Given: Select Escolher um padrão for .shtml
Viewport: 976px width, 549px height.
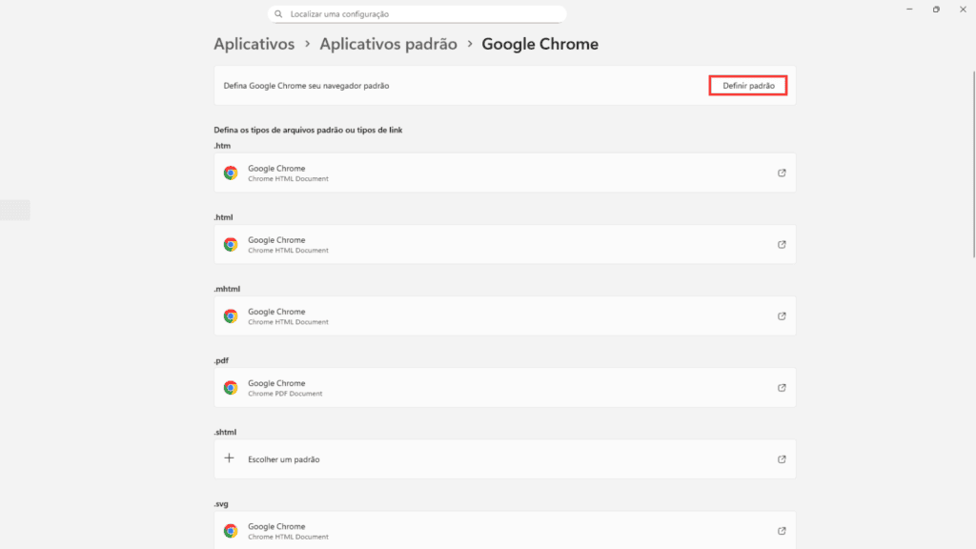Looking at the screenshot, I should 505,459.
